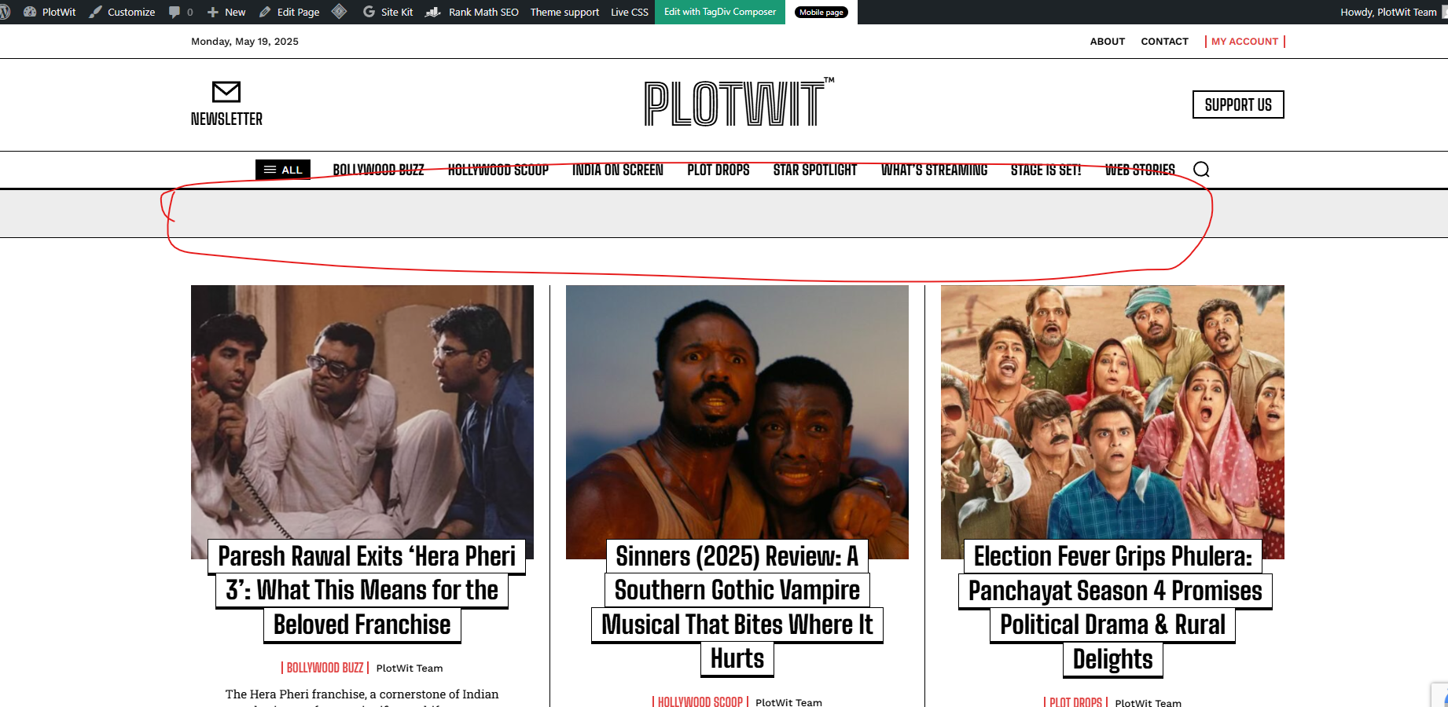The width and height of the screenshot is (1448, 707).
Task: Select the Star Spotlight menu item
Action: (x=815, y=170)
